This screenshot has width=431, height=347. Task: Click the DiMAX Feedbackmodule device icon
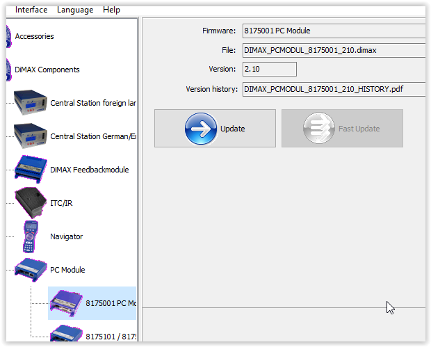[x=31, y=169]
